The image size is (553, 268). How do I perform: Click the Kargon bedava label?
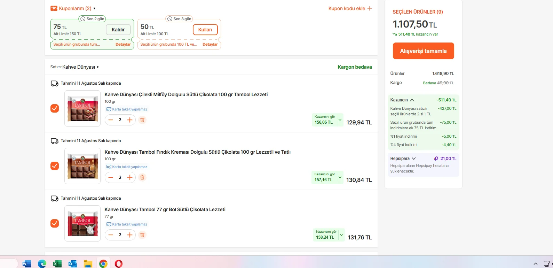click(x=355, y=67)
